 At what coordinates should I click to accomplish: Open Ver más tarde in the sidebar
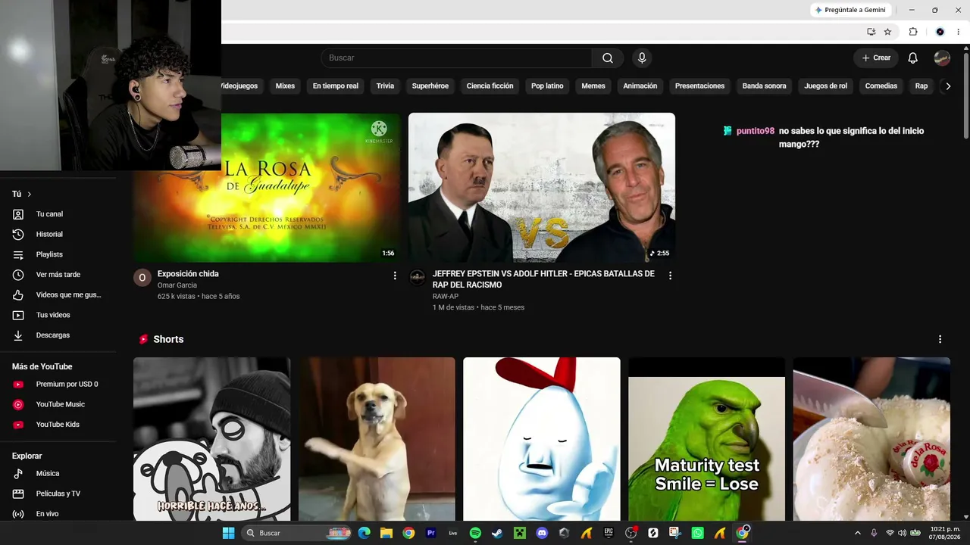click(x=58, y=275)
